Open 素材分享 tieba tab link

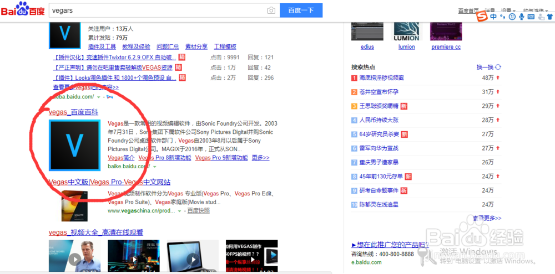196,46
